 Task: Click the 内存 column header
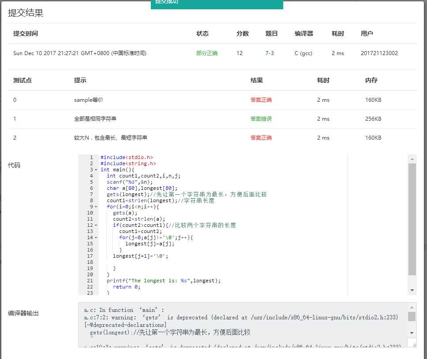(x=371, y=80)
